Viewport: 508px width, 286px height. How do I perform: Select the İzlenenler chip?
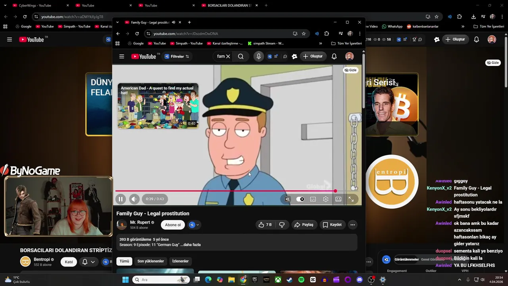click(x=180, y=261)
